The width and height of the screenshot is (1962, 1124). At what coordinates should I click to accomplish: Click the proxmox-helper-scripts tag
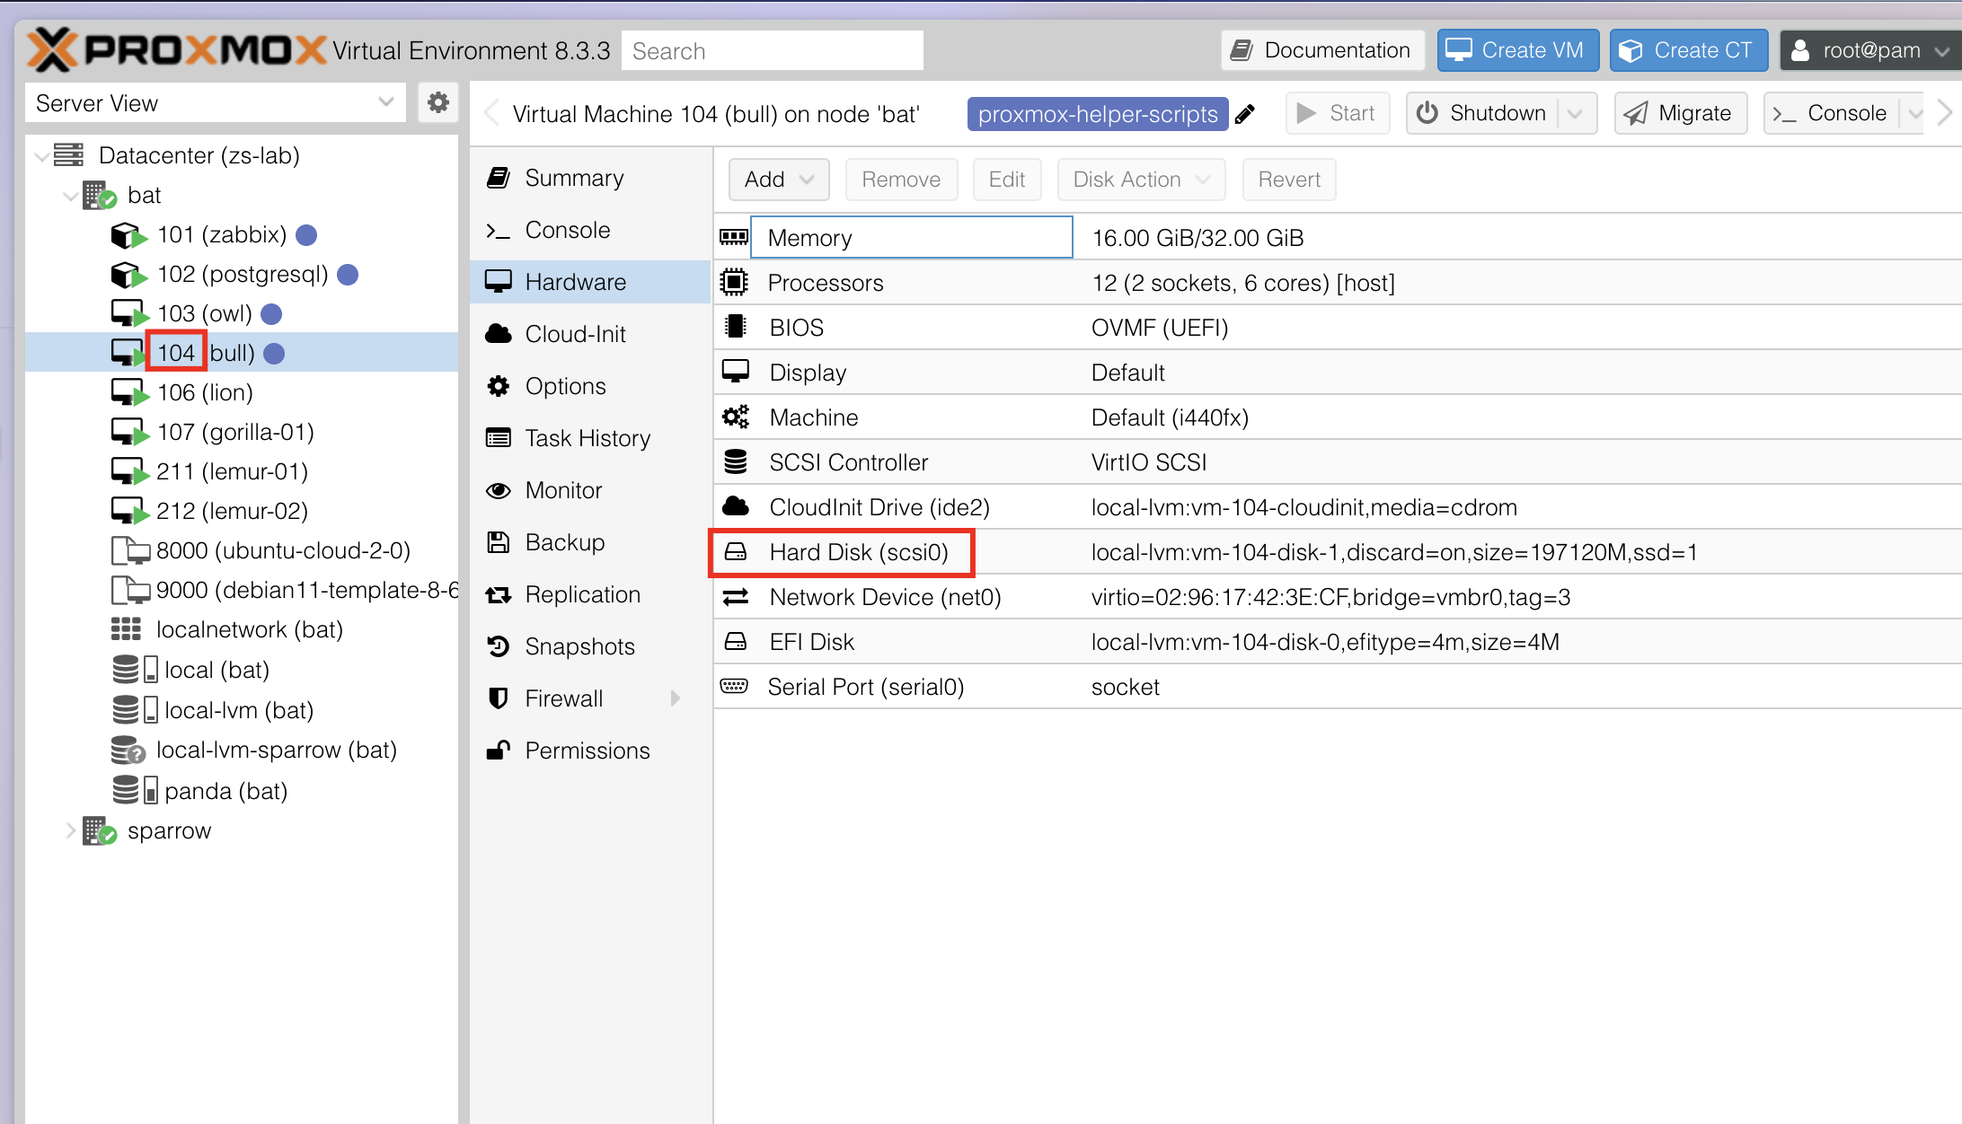pyautogui.click(x=1098, y=114)
